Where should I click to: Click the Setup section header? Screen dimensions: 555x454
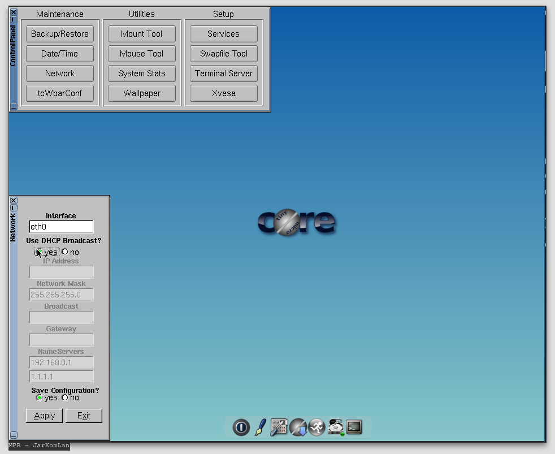point(223,14)
